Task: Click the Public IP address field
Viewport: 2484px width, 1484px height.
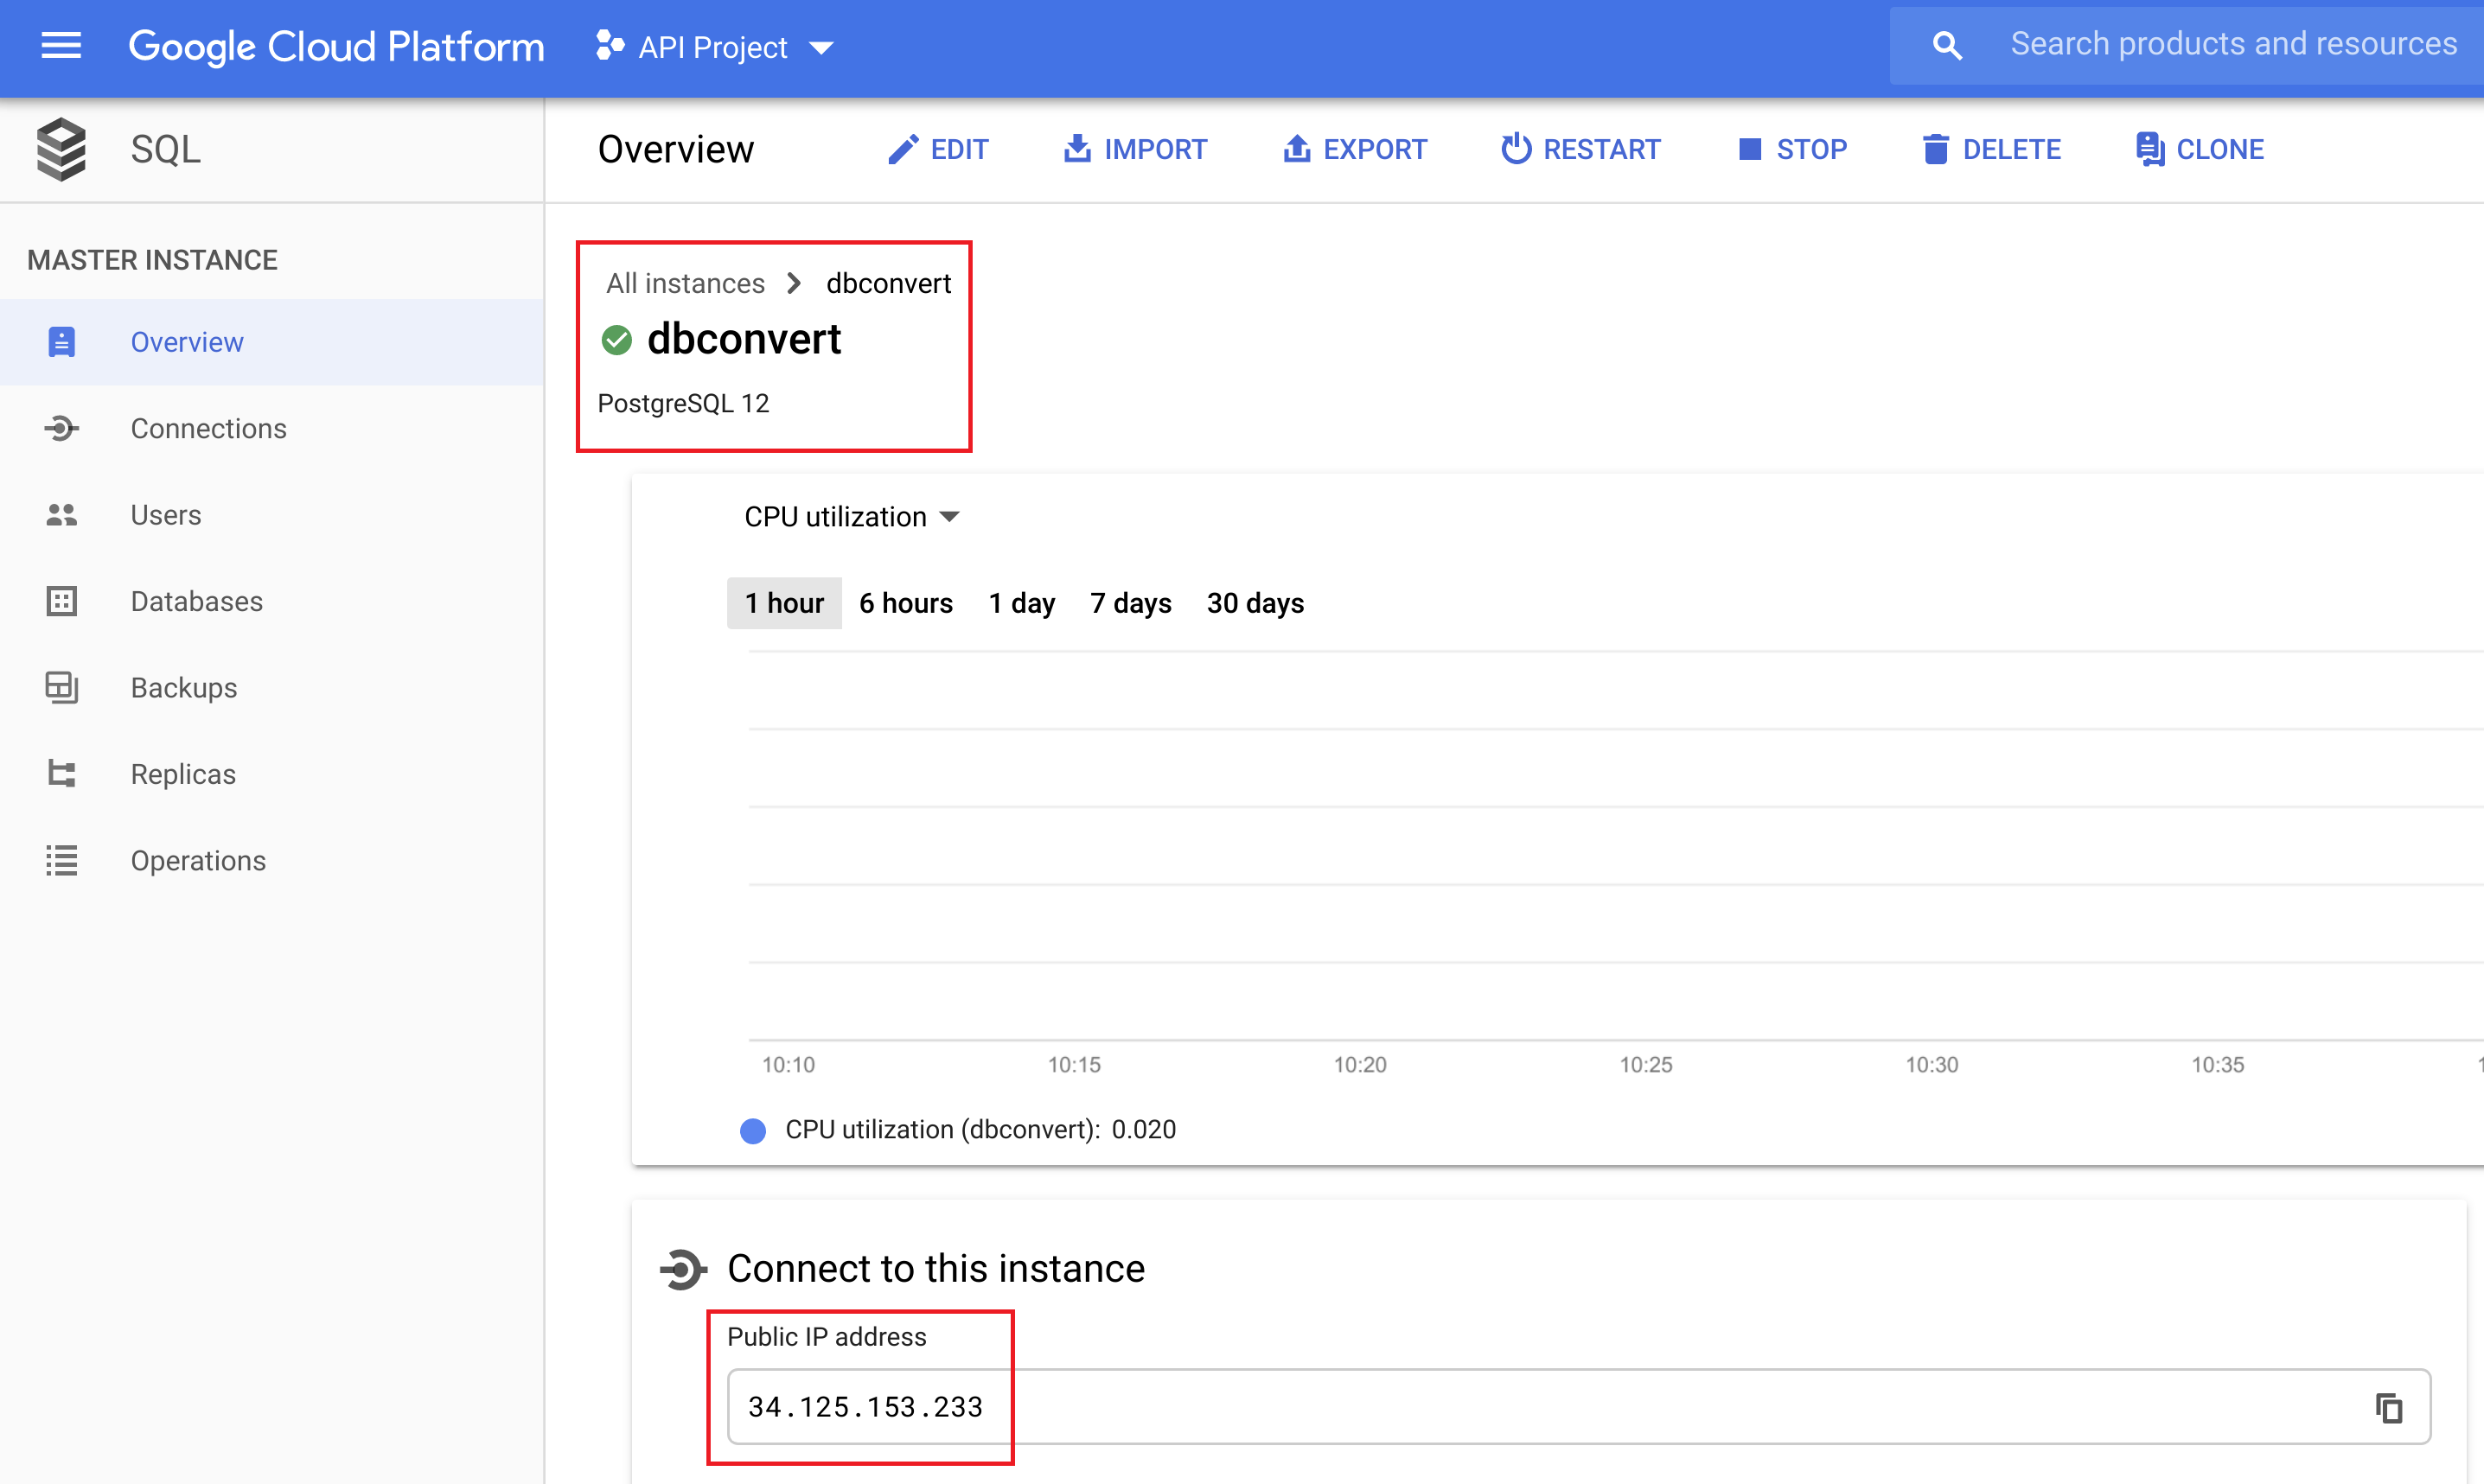Action: (1579, 1407)
